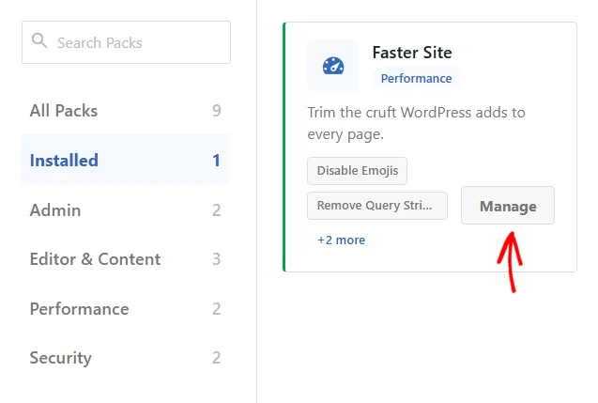Open the Performance category in sidebar
This screenshot has height=403, width=598.
126,309
